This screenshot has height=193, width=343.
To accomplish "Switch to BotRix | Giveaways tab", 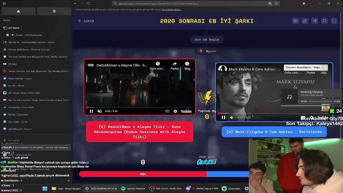I will point(36,114).
